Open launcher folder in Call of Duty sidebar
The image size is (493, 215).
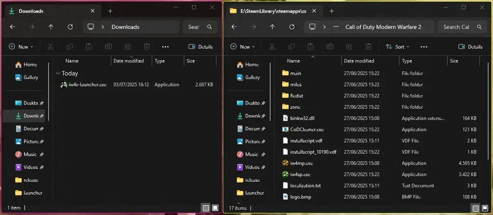[x=250, y=193]
